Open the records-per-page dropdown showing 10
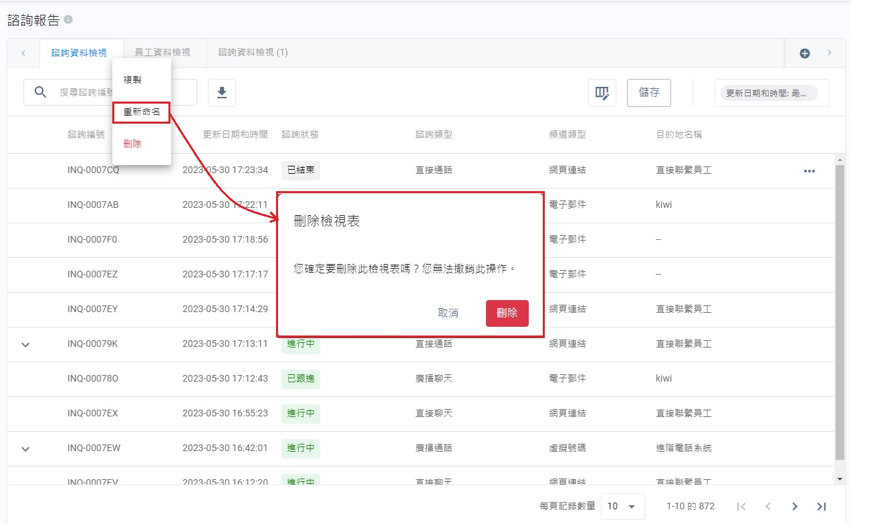The image size is (869, 532). coord(623,507)
